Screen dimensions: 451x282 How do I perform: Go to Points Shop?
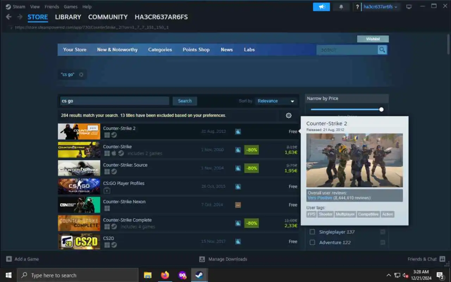tap(196, 50)
